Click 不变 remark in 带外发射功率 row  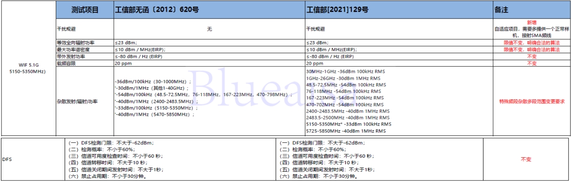tap(532, 56)
